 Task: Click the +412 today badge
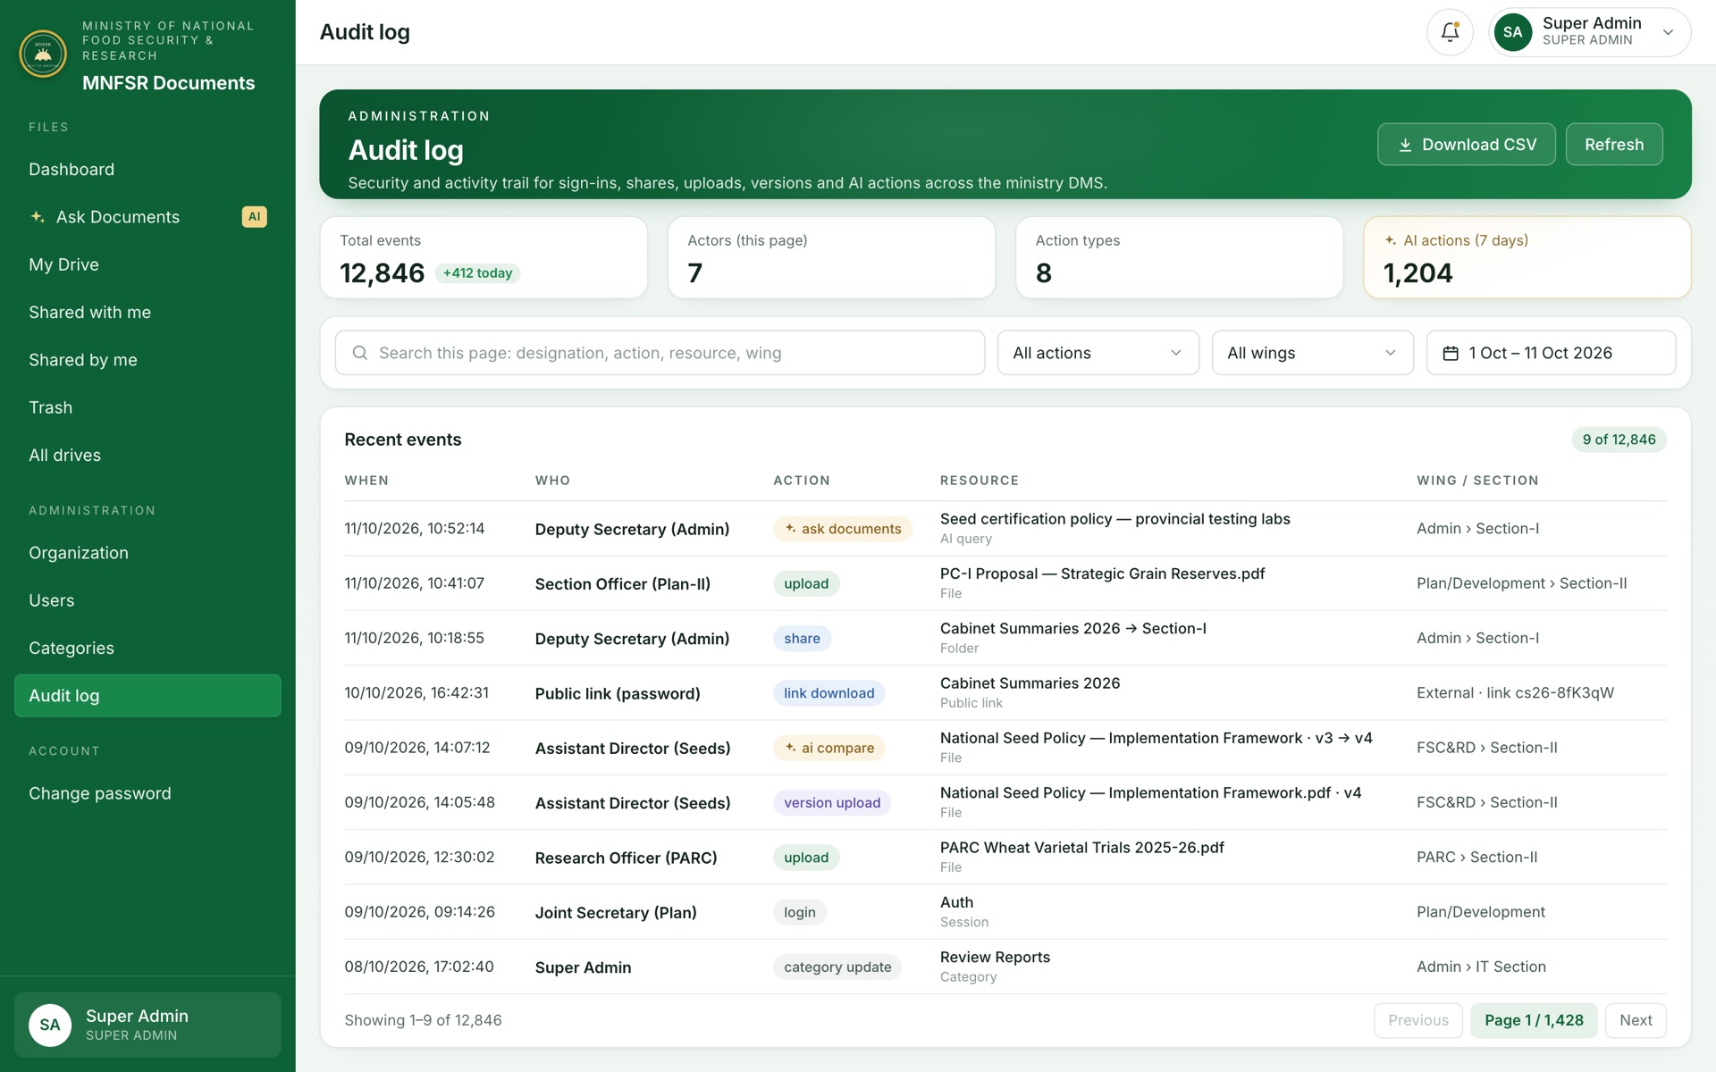pyautogui.click(x=477, y=273)
